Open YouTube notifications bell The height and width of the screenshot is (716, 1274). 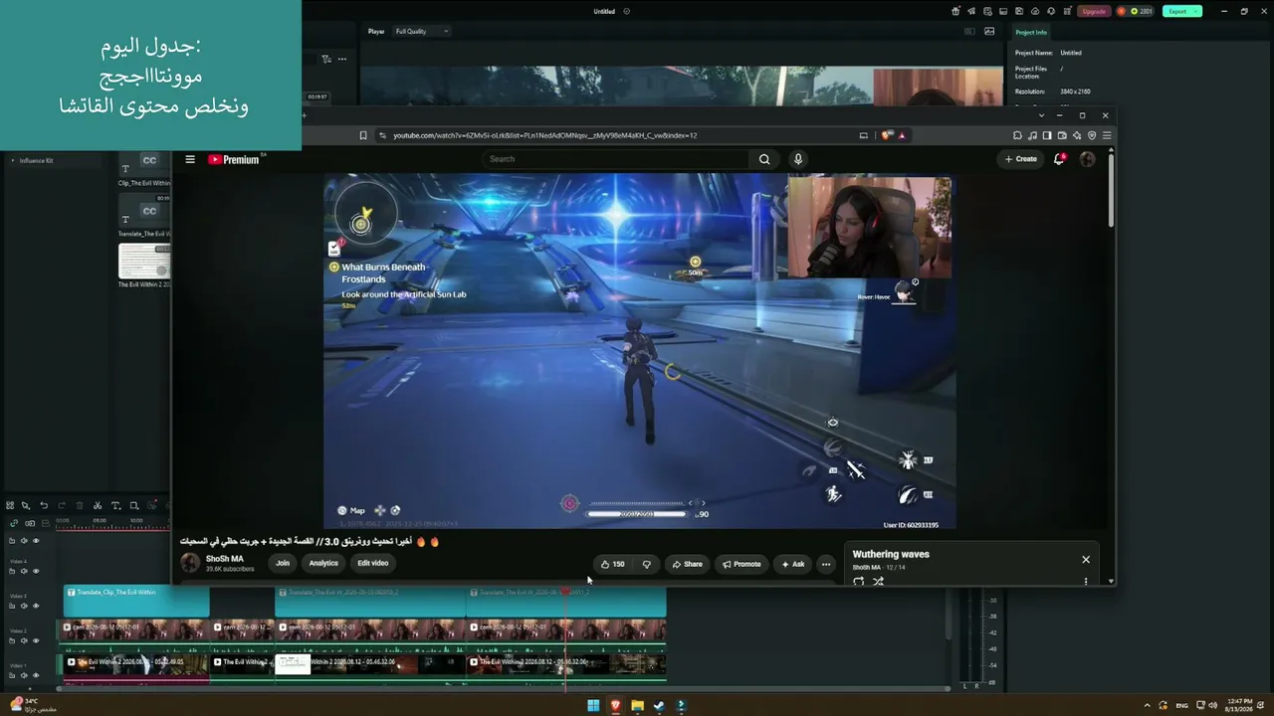pyautogui.click(x=1060, y=159)
